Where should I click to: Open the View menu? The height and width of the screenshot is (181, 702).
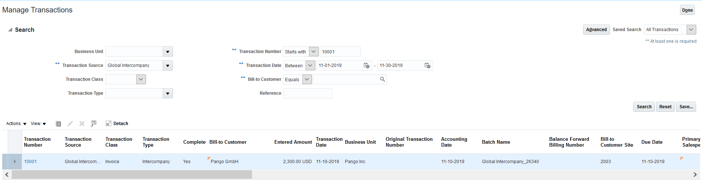pos(38,124)
